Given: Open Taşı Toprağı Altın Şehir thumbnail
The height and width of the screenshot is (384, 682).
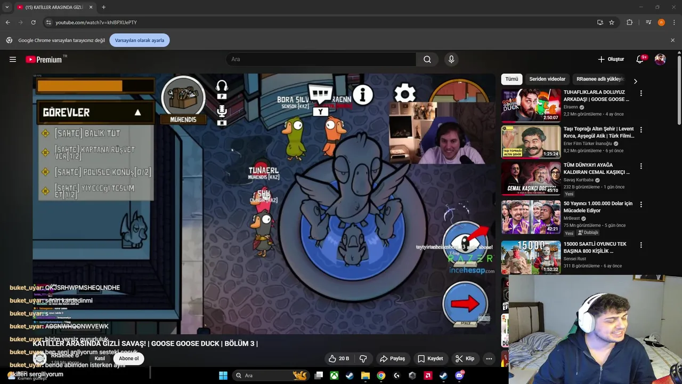Looking at the screenshot, I should 531,141.
